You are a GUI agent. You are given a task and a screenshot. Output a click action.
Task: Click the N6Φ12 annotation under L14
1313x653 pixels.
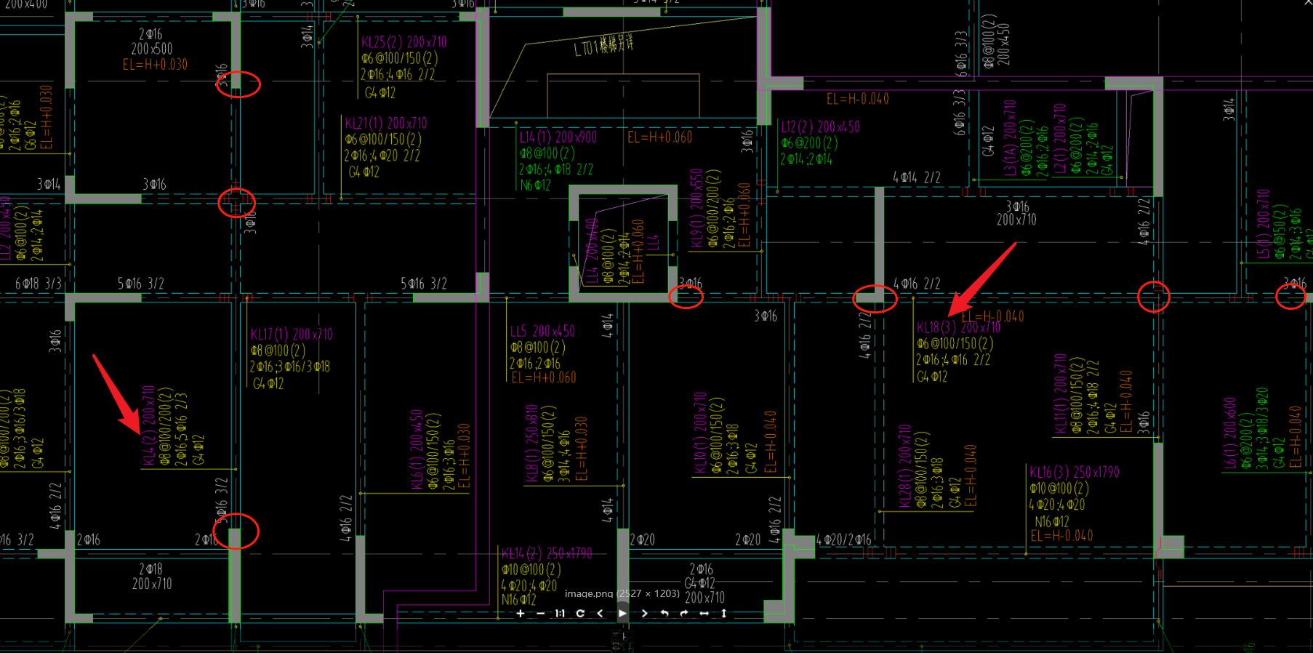pos(536,185)
